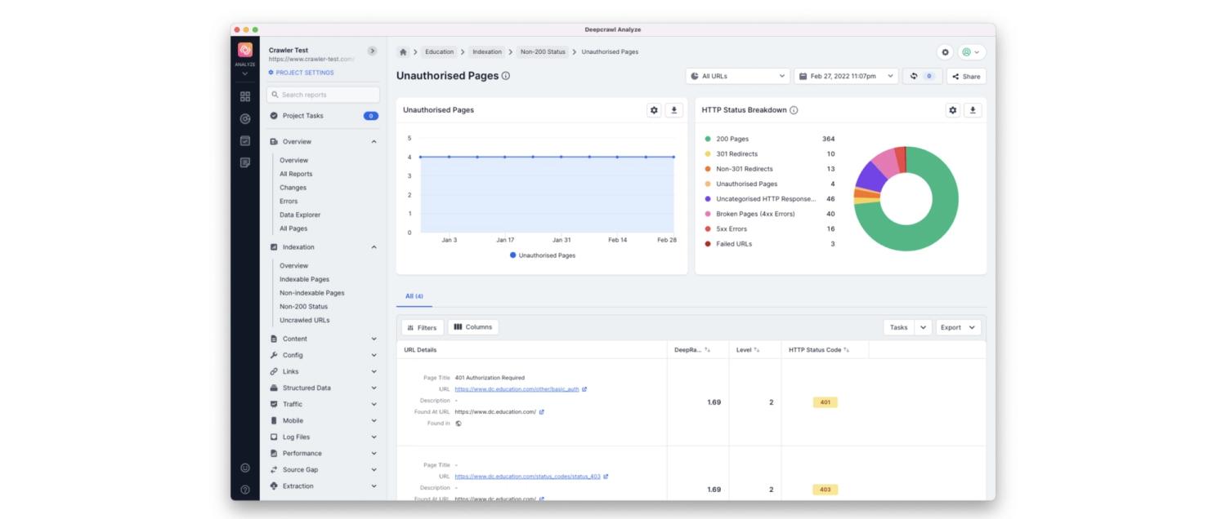The width and height of the screenshot is (1226, 519).
Task: Open the Feb 27, 2022 crawl date dropdown
Action: pos(846,76)
